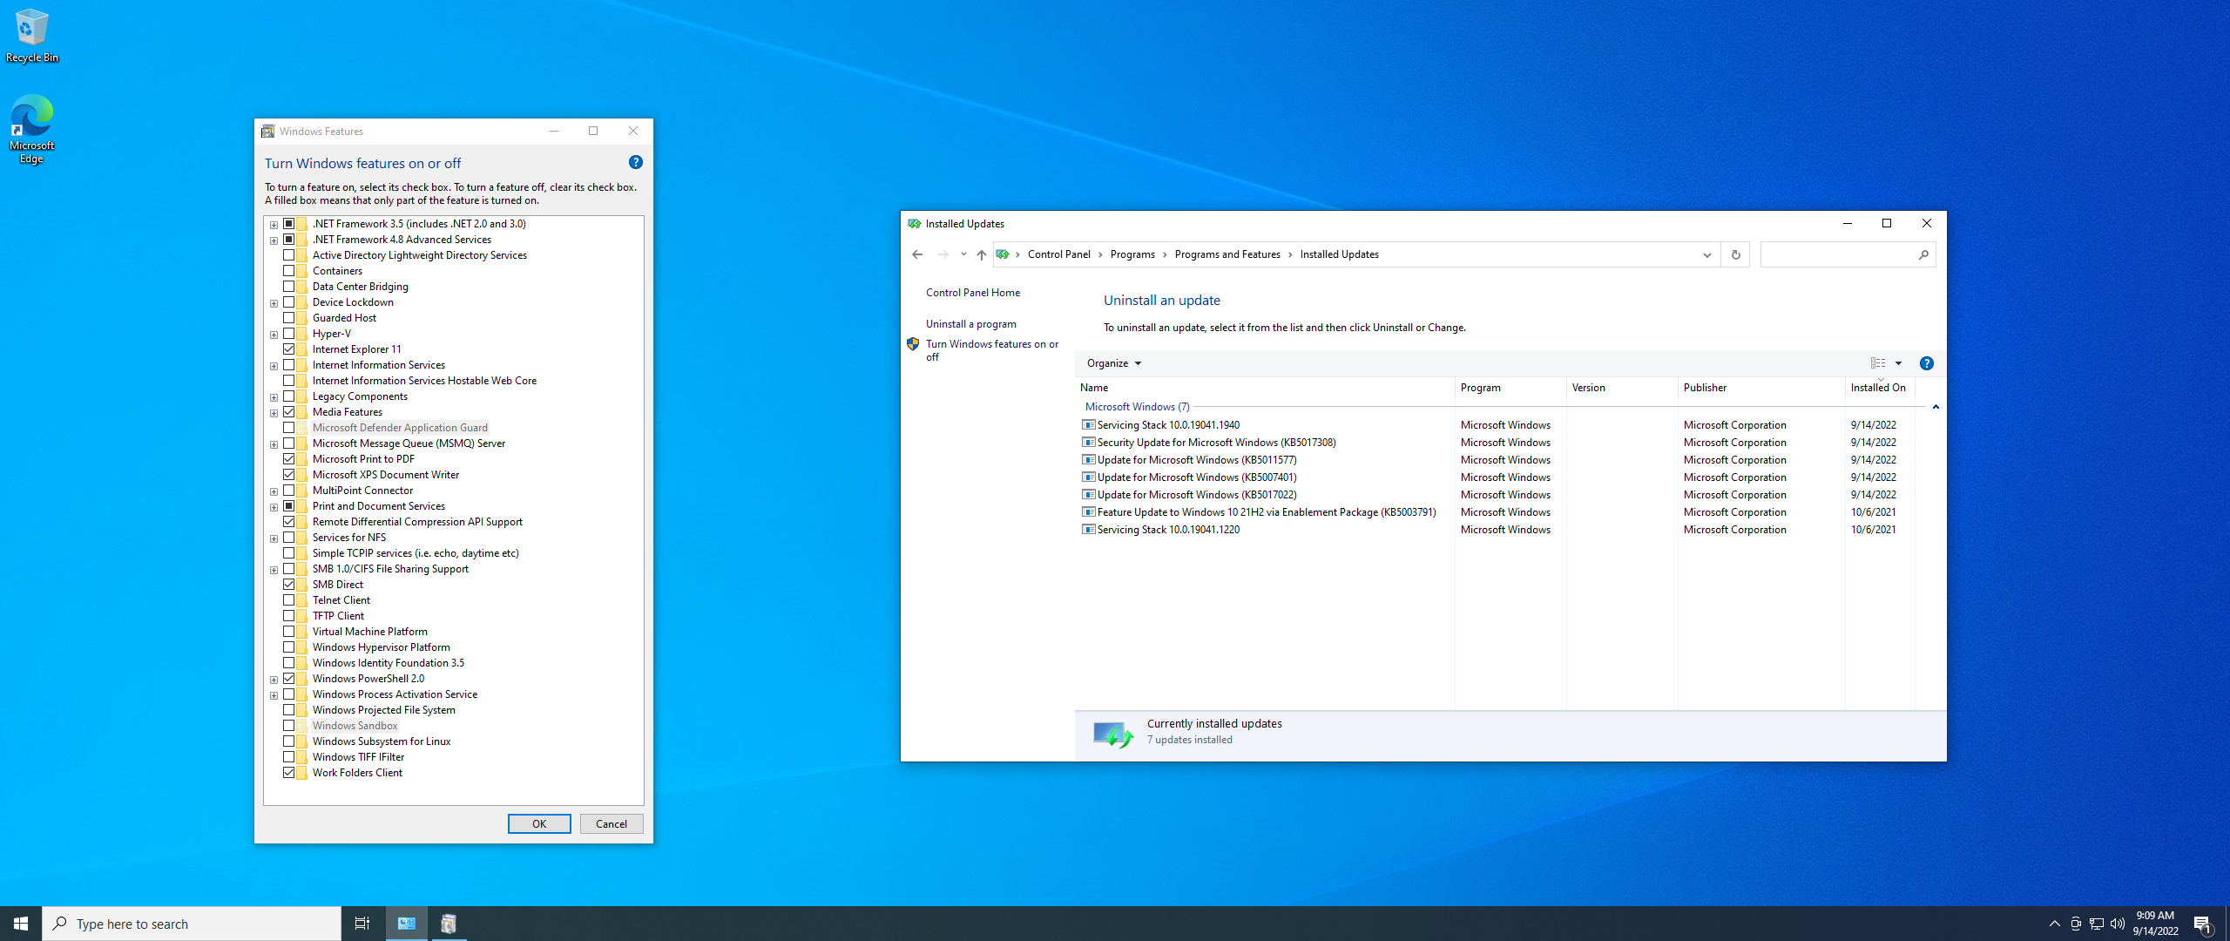Click the Windows Features help icon
This screenshot has width=2230, height=941.
[636, 162]
